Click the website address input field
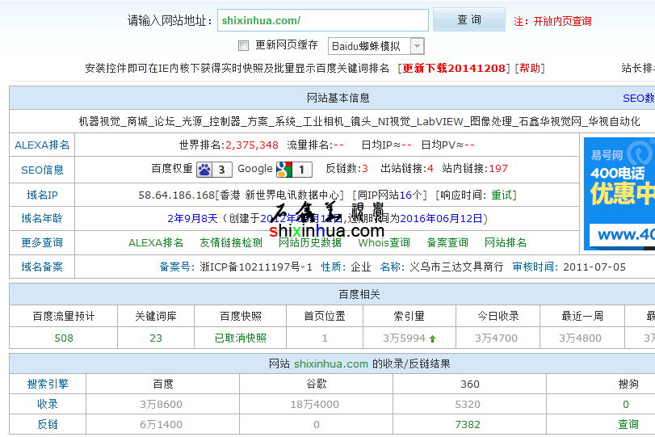This screenshot has width=655, height=437. coord(322,20)
